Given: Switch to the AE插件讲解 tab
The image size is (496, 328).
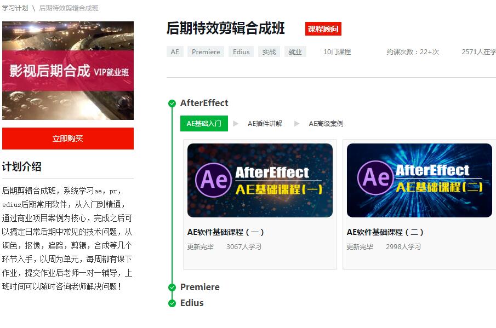Looking at the screenshot, I should click(x=265, y=124).
